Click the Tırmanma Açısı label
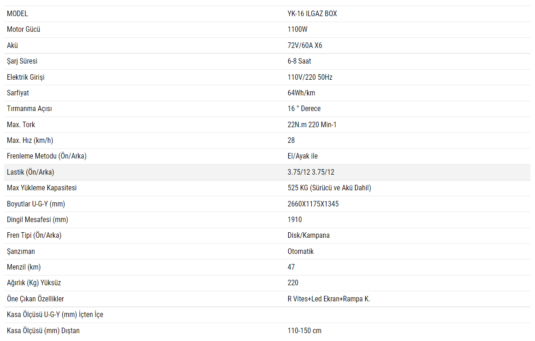This screenshot has width=535, height=341. pos(30,109)
